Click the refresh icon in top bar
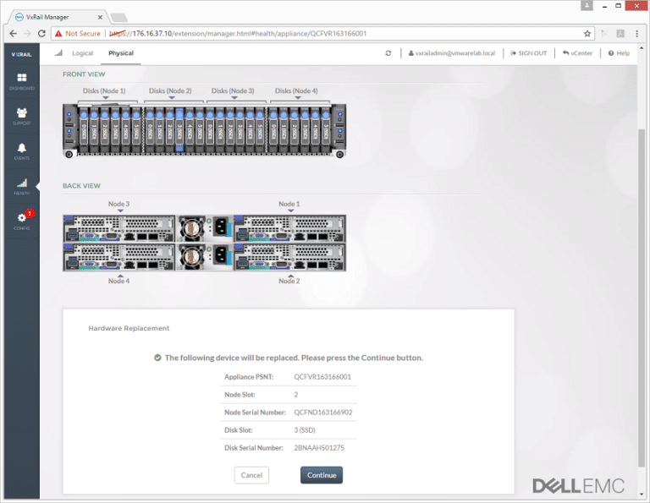The width and height of the screenshot is (650, 503). (388, 53)
